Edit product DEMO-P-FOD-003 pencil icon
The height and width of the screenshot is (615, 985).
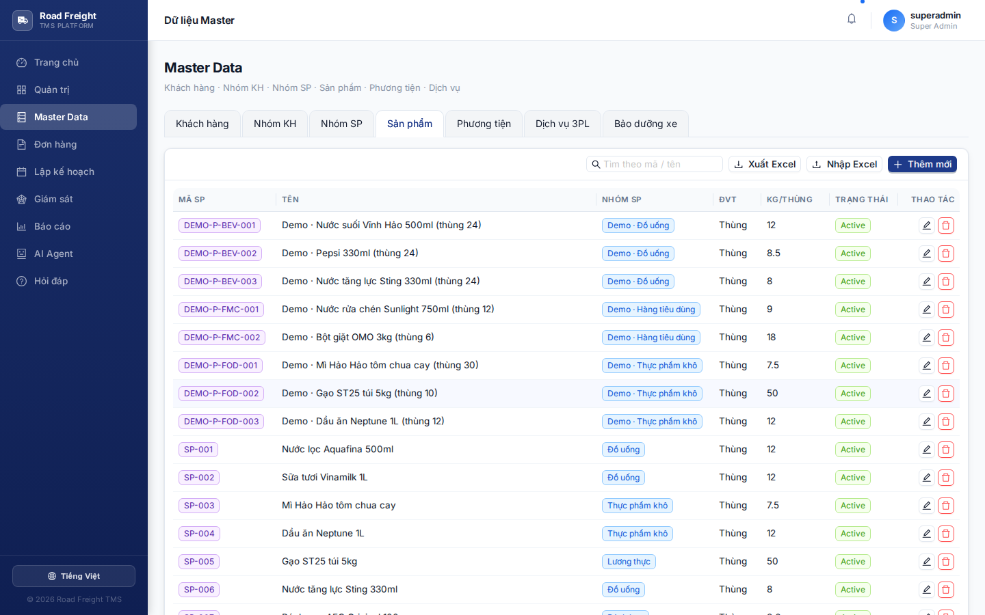click(927, 422)
